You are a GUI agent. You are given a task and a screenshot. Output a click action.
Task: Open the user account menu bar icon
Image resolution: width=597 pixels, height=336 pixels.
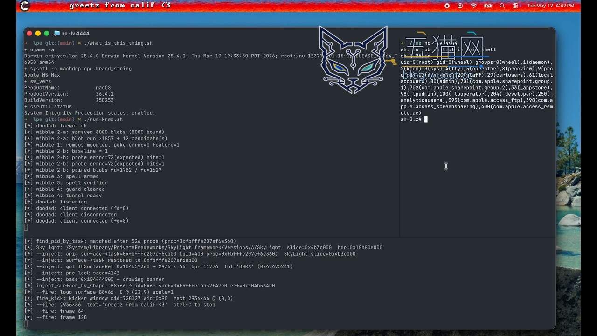tap(460, 6)
